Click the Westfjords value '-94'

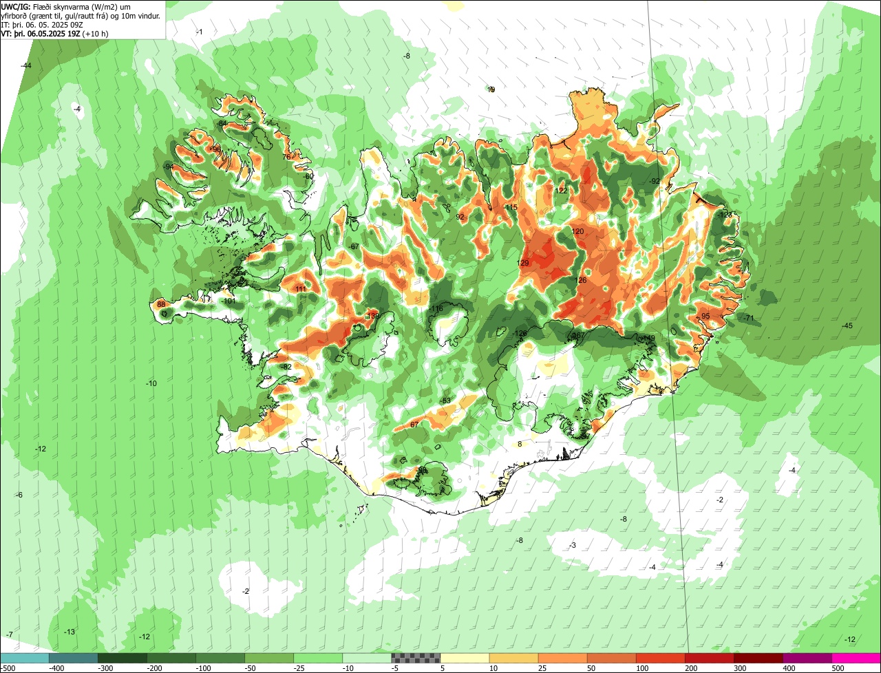[169, 167]
